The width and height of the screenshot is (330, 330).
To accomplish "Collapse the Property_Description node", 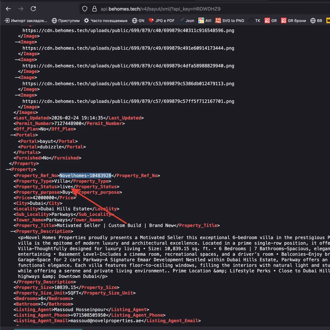I will click(x=12, y=232).
